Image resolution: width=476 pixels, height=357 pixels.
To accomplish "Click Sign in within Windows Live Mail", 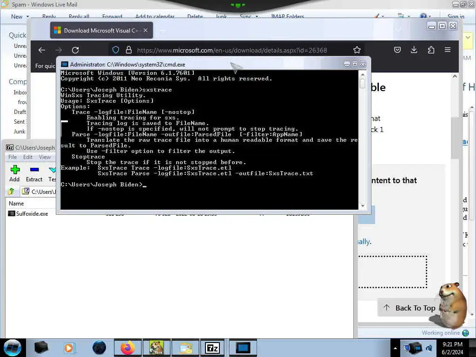I will (456, 17).
